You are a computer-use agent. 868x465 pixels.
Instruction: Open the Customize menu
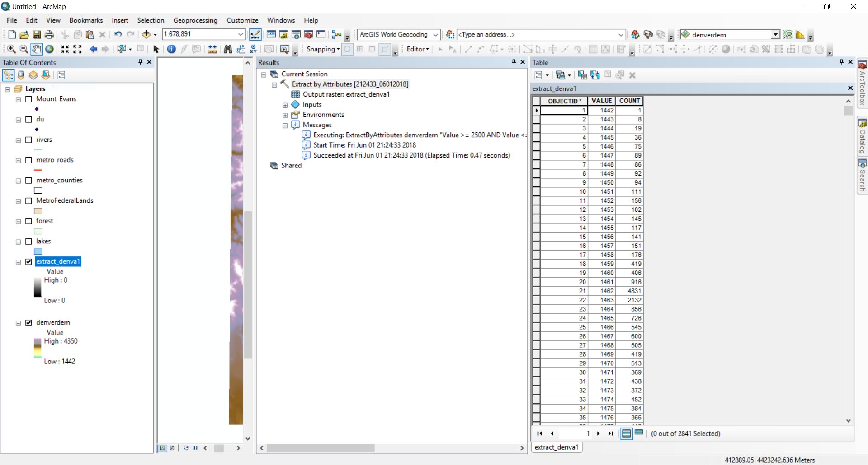point(242,20)
